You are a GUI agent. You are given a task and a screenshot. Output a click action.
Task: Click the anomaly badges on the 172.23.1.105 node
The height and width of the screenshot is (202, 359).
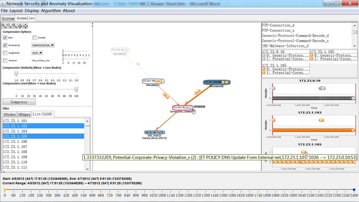click(159, 81)
